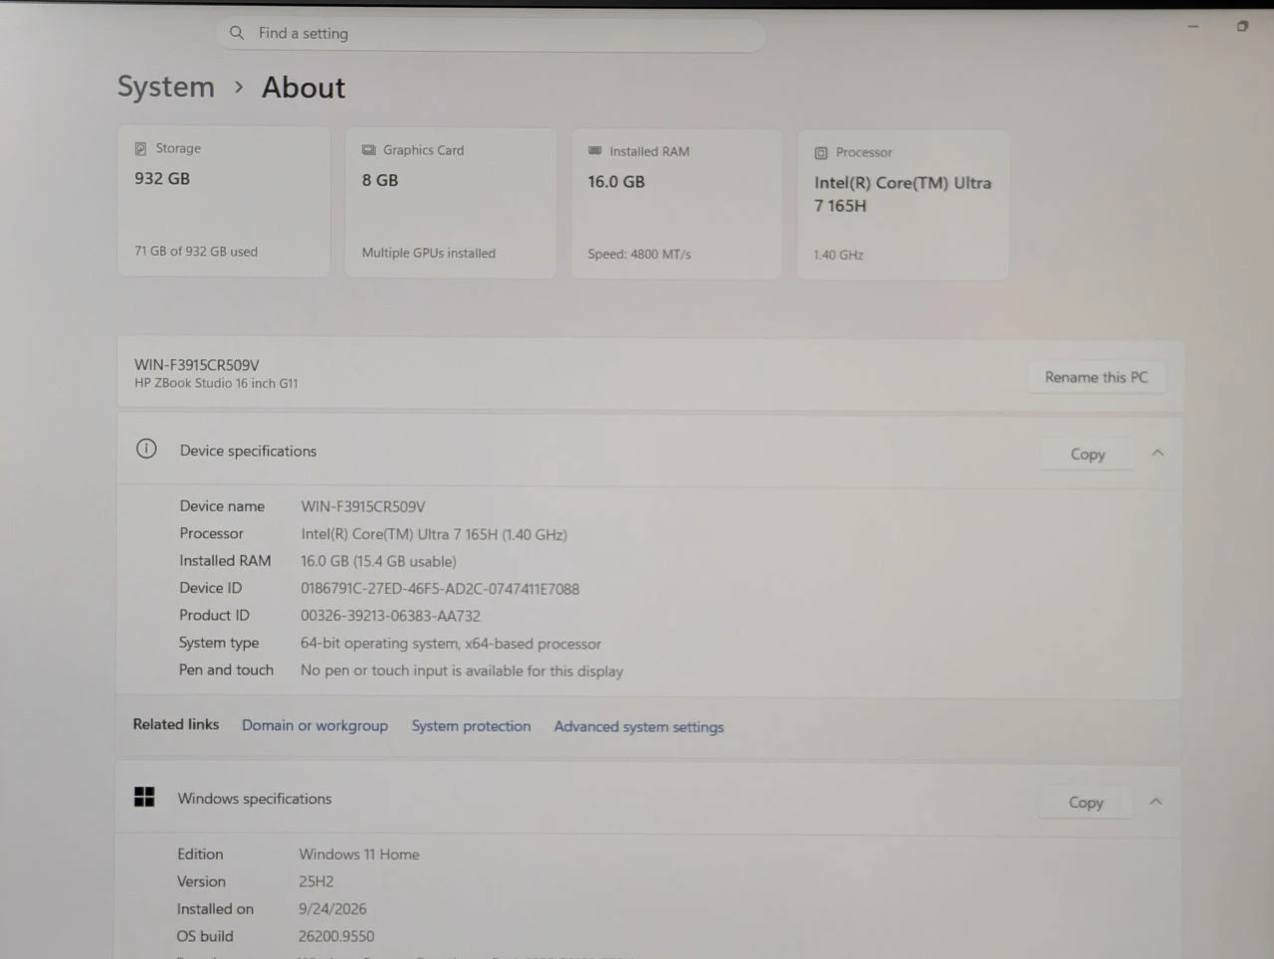Click the HP ZBook Studio 16 inch G11 text
The image size is (1274, 959).
[x=216, y=383]
